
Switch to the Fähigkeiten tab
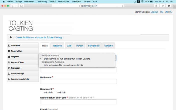point(94,46)
